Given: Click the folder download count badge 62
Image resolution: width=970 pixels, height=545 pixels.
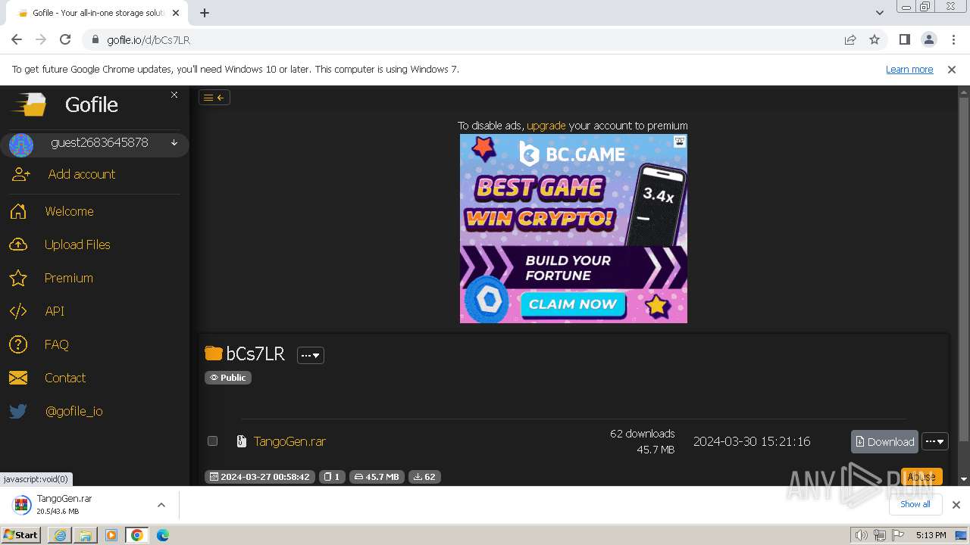Looking at the screenshot, I should pyautogui.click(x=425, y=477).
